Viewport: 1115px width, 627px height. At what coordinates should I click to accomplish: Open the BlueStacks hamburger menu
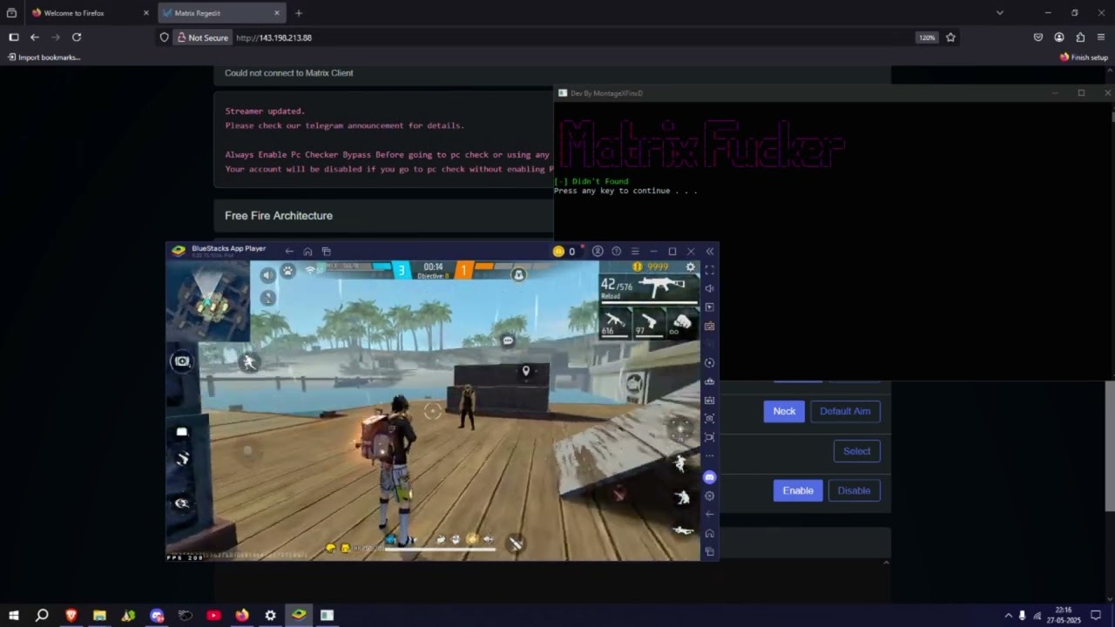pos(635,252)
